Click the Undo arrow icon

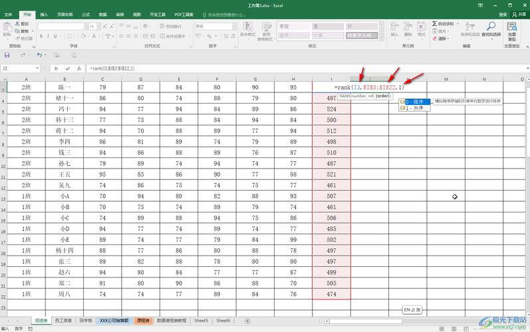[x=39, y=55]
